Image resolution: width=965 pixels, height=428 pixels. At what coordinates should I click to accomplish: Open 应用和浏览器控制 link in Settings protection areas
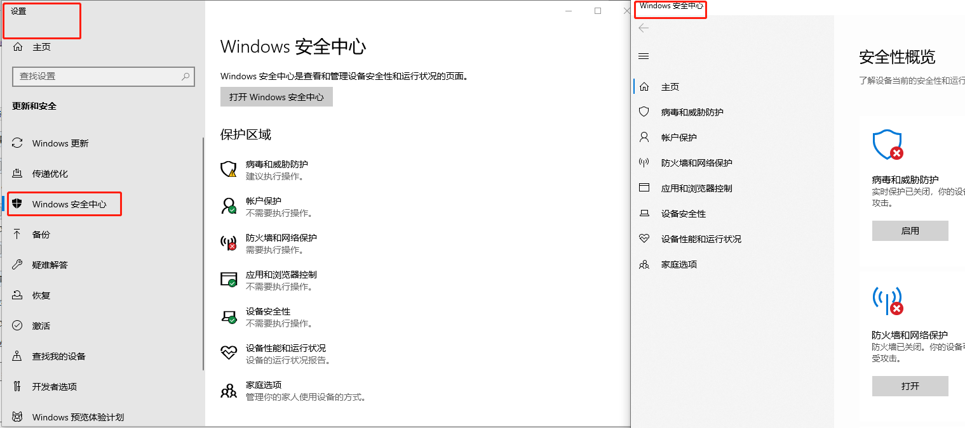(281, 275)
